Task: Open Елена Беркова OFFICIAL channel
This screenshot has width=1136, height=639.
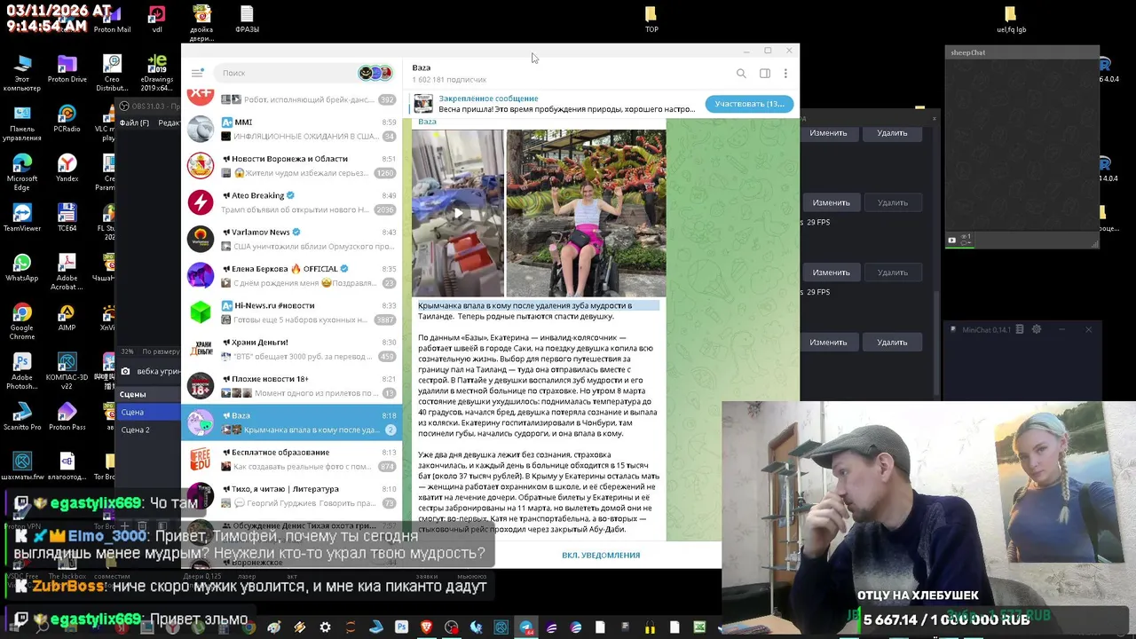Action: [292, 275]
